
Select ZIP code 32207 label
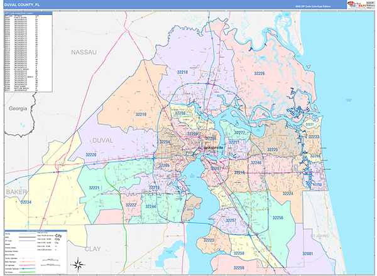point(216,169)
